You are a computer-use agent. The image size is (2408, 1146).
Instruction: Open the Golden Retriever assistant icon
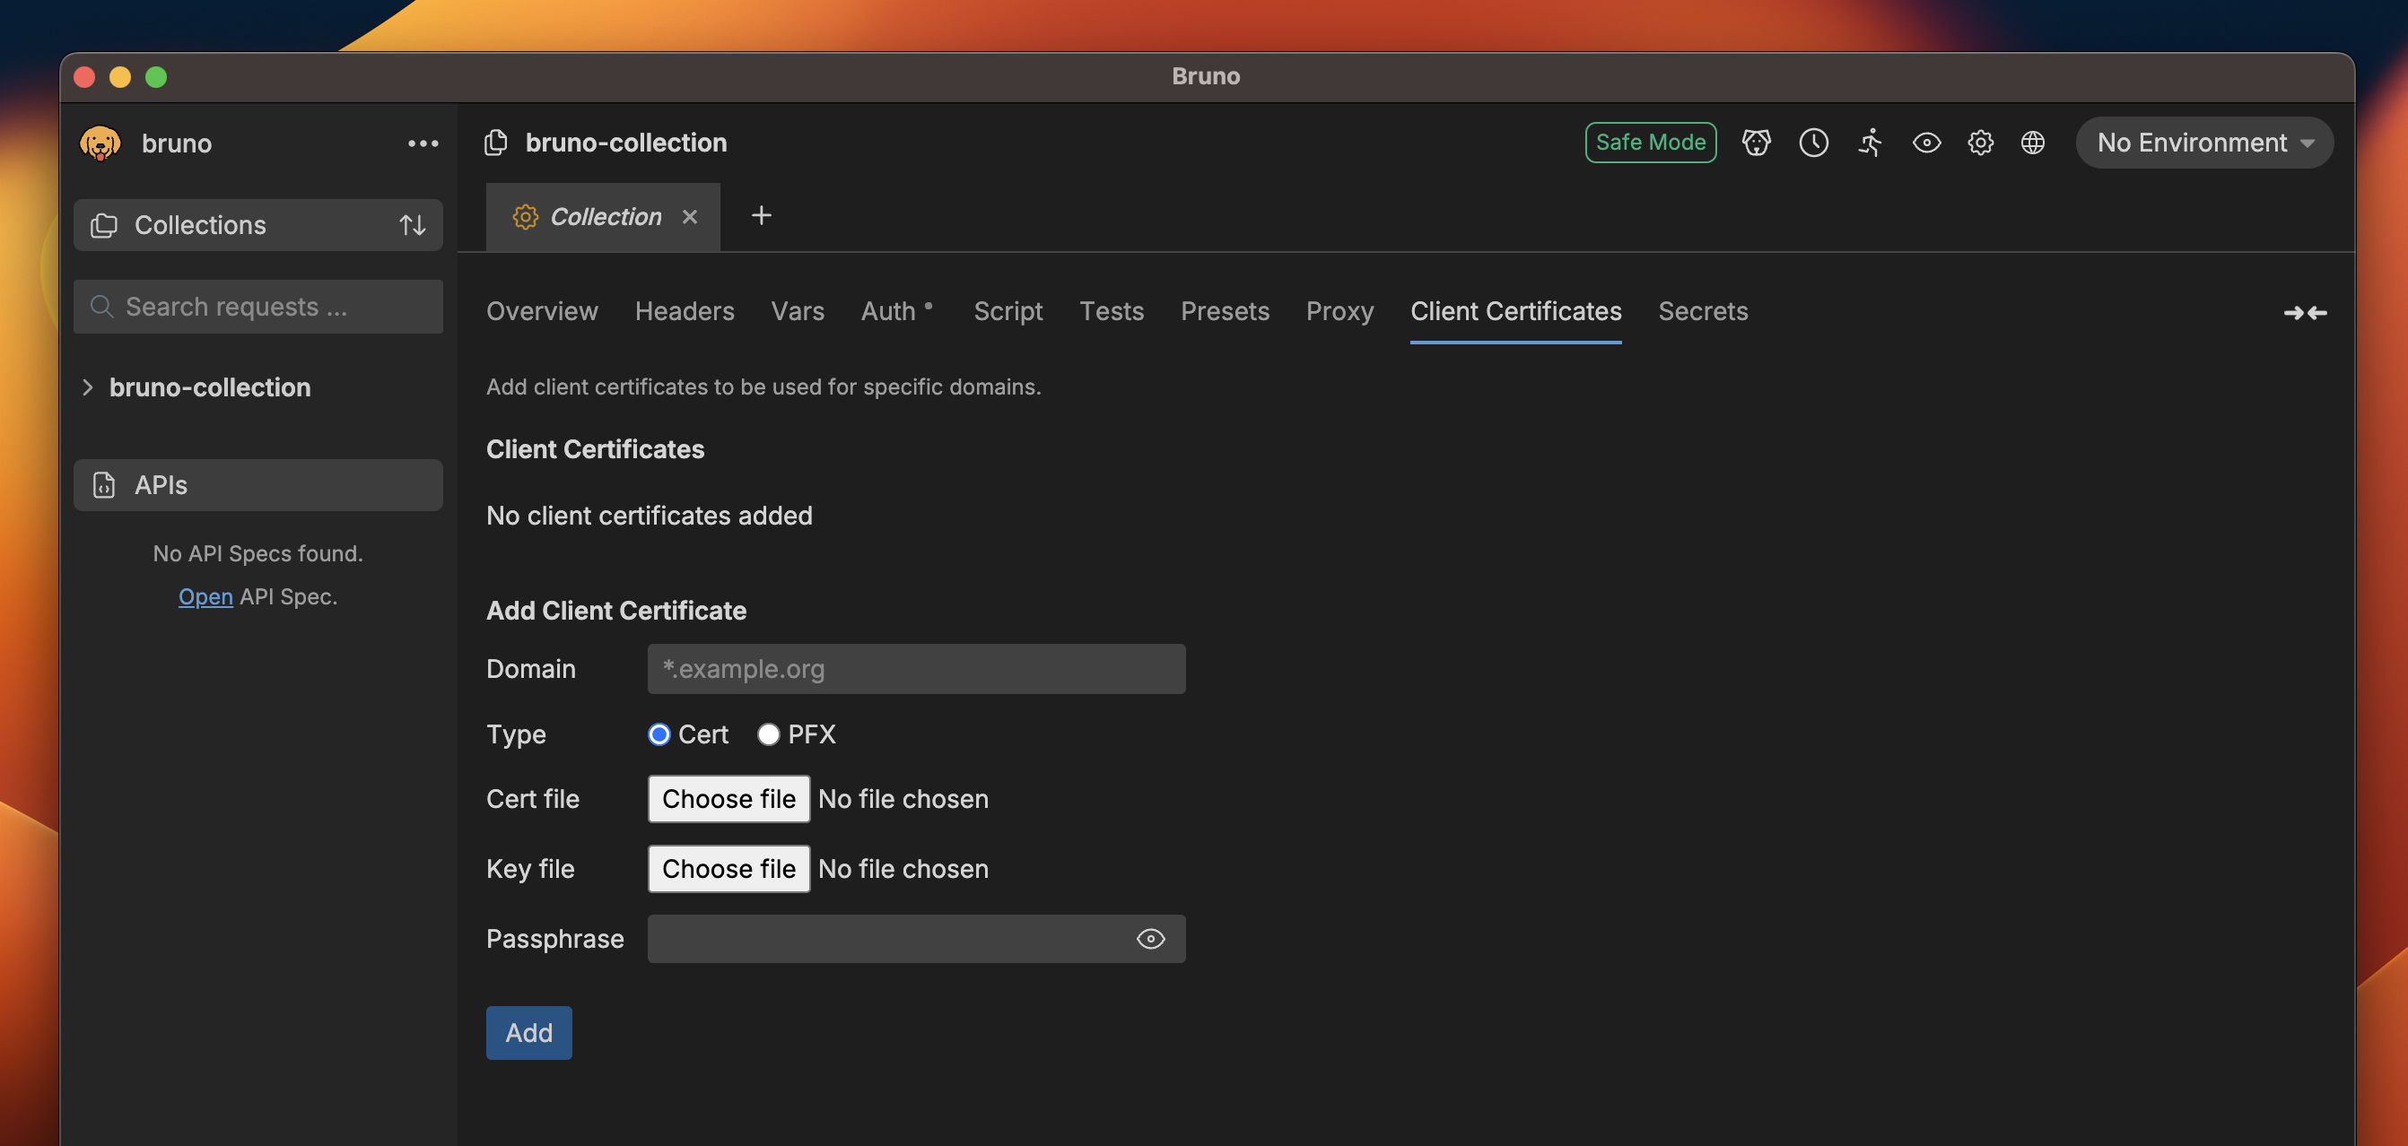click(x=1757, y=142)
